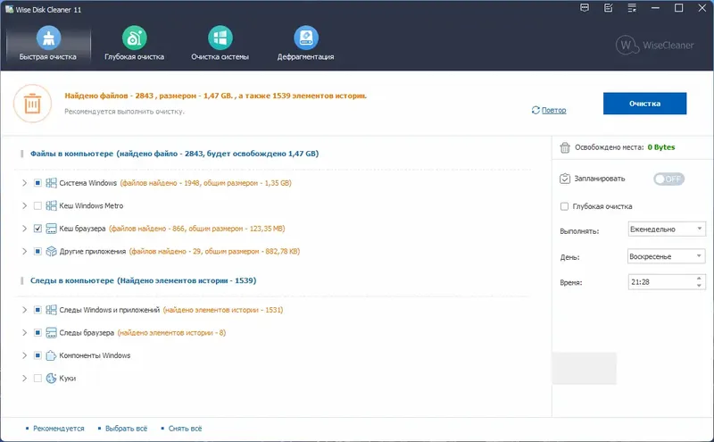Toggle the Система Windows checkbox
The height and width of the screenshot is (442, 714).
pyautogui.click(x=37, y=183)
